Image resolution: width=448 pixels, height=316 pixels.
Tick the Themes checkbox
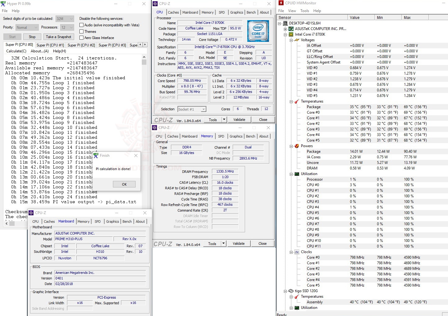pyautogui.click(x=82, y=32)
